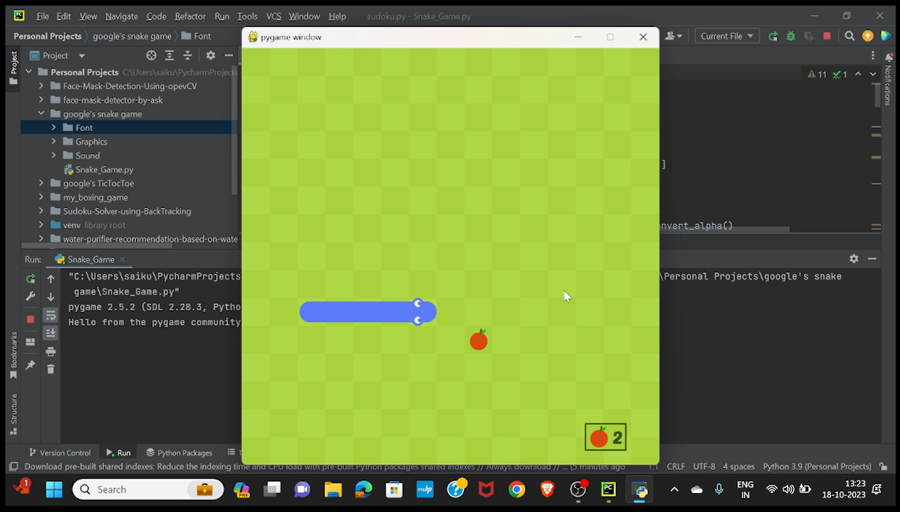Stop the Snake_Game process in Run panel
This screenshot has height=512, width=900.
pos(31,319)
